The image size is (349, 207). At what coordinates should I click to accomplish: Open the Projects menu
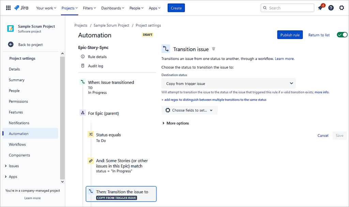click(x=70, y=8)
